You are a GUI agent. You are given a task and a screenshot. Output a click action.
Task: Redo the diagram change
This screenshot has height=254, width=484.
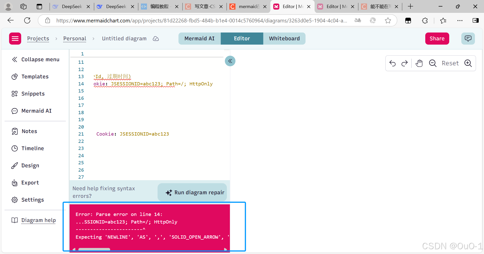coord(405,63)
